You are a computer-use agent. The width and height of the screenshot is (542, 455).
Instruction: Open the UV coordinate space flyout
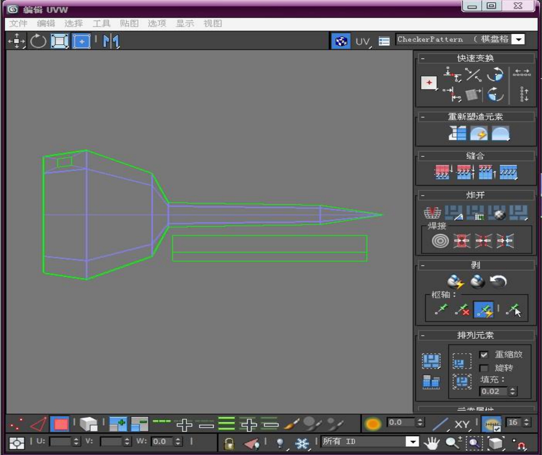(x=362, y=41)
